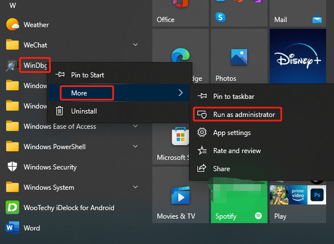Click the Skype icon in tile group
Screen dimensions: 334x244
(220, 17)
